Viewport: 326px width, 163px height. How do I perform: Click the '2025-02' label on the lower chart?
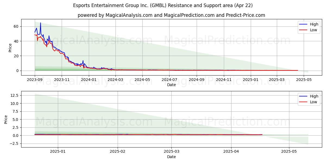click(x=118, y=152)
